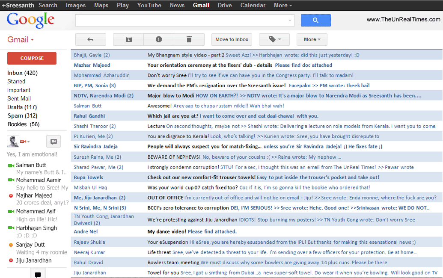Viewport: 443px width, 278px height.
Task: Click the Google logo
Action: coord(30,20)
